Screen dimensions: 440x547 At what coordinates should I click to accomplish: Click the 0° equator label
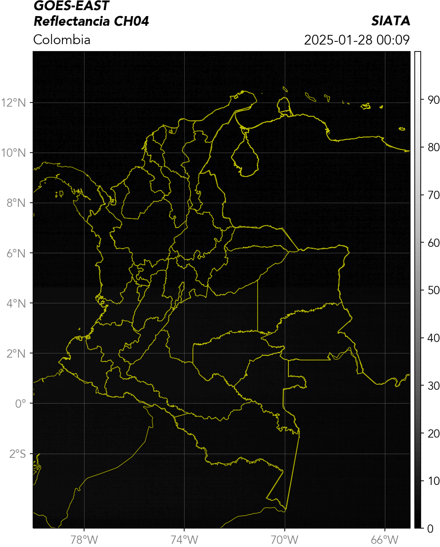[21, 404]
